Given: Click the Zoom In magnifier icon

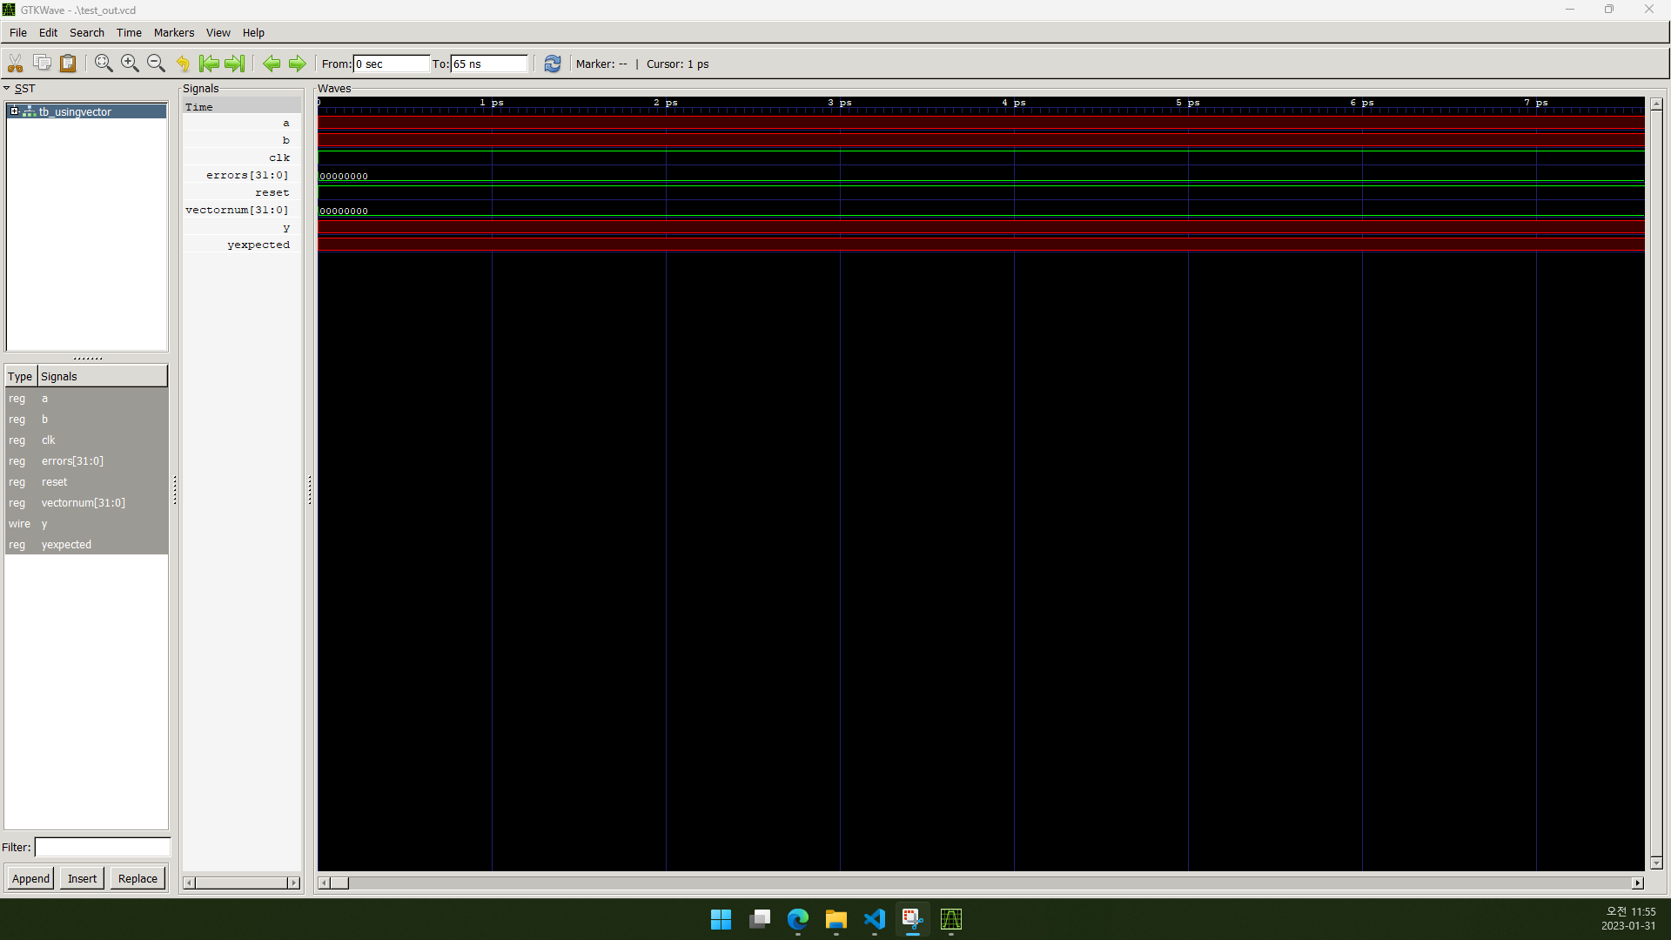Looking at the screenshot, I should (x=130, y=64).
